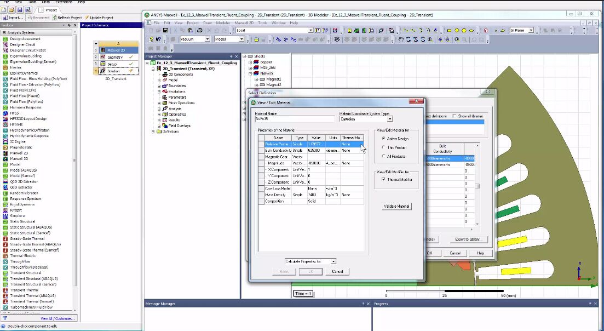The height and width of the screenshot is (331, 604).
Task: Toggle the Thermal Modifier checkbox
Action: (x=383, y=180)
